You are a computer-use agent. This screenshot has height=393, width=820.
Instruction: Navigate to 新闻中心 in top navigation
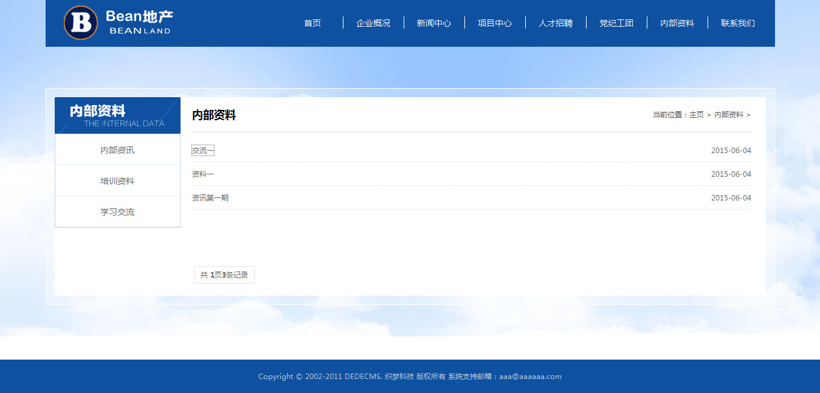[x=434, y=23]
